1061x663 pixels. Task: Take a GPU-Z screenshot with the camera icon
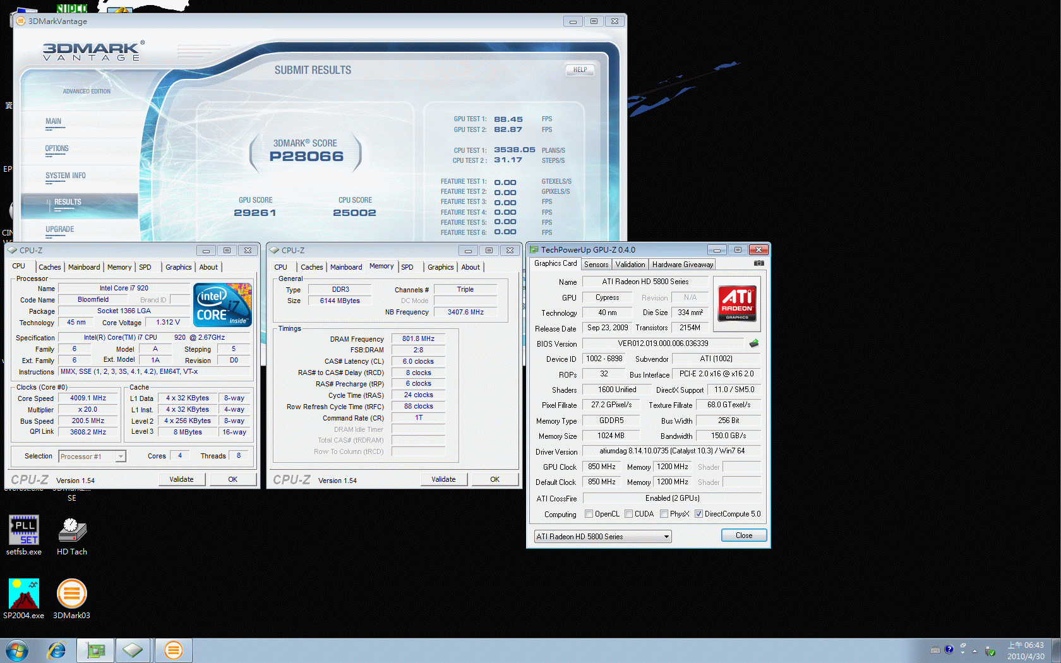click(759, 263)
